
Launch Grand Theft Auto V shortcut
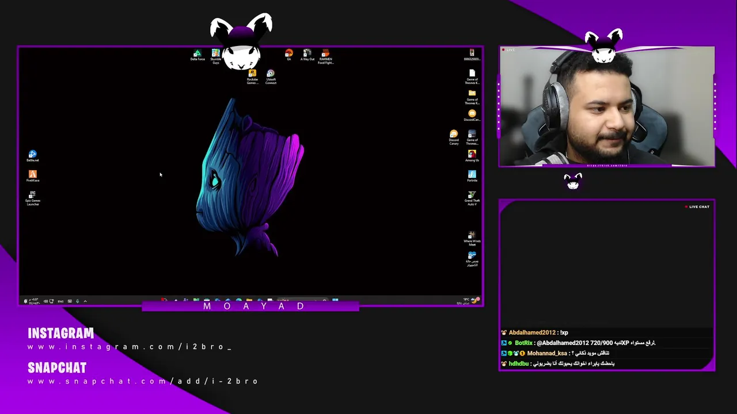(472, 198)
